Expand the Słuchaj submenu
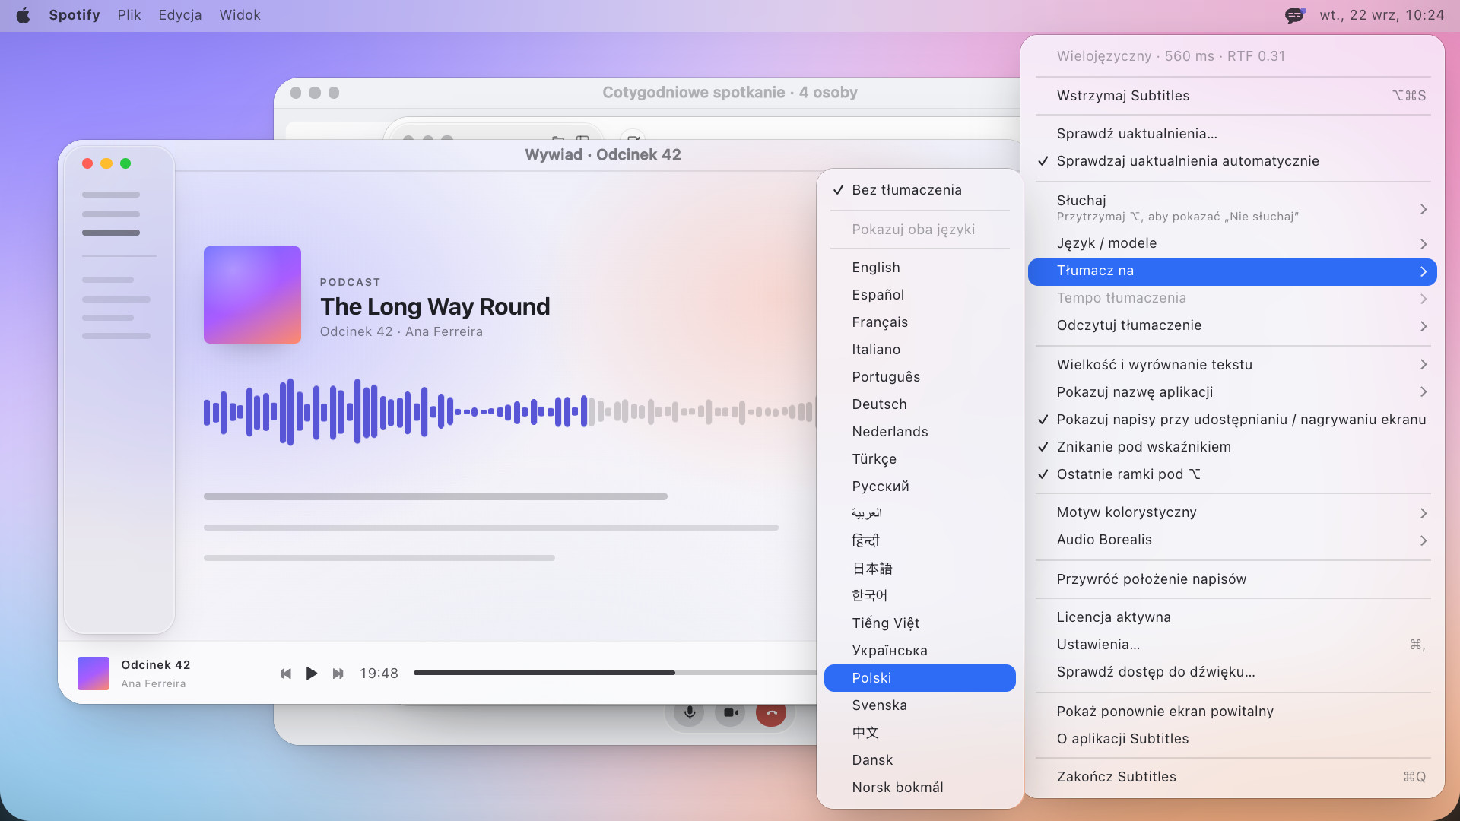 tap(1232, 208)
